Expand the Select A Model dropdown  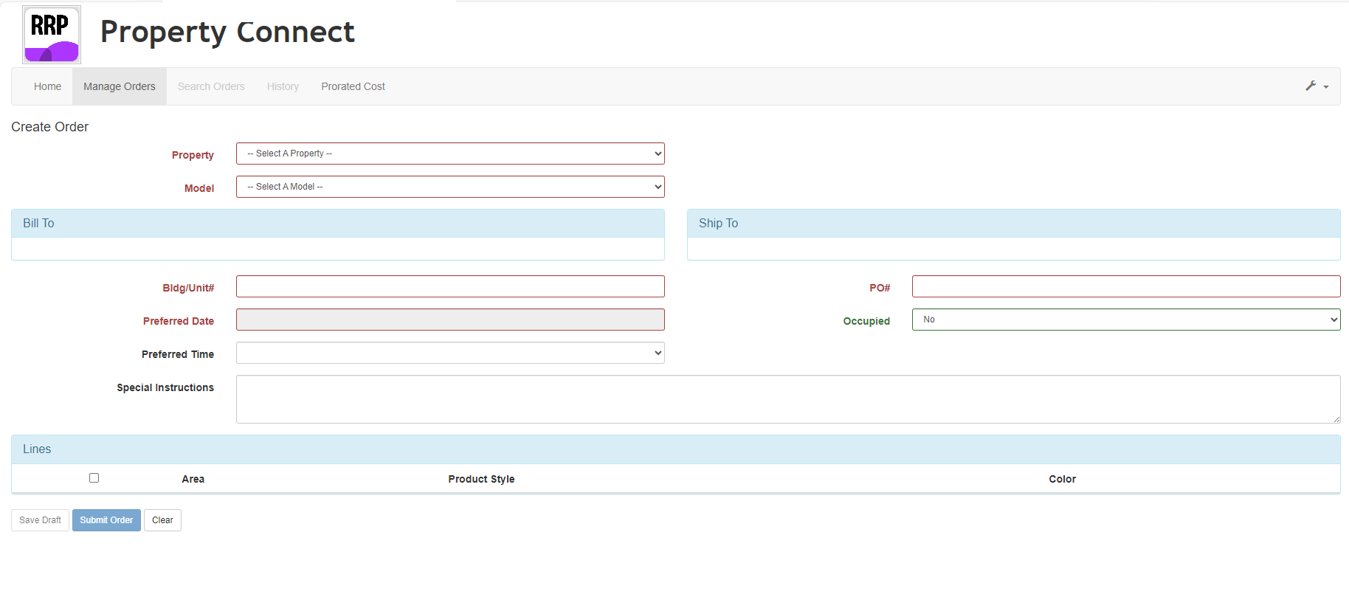450,187
